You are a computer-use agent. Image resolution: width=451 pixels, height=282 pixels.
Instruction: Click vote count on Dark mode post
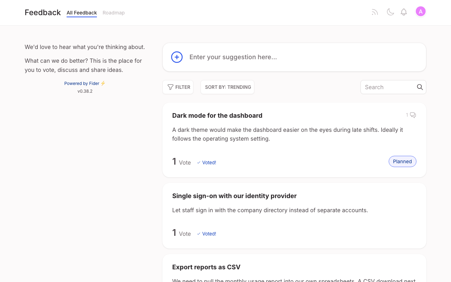[x=181, y=162]
